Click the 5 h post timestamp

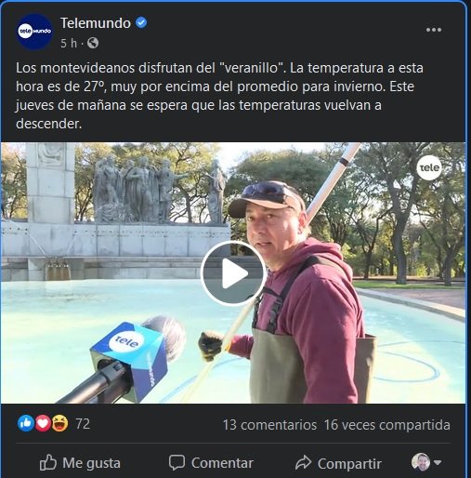click(x=69, y=44)
